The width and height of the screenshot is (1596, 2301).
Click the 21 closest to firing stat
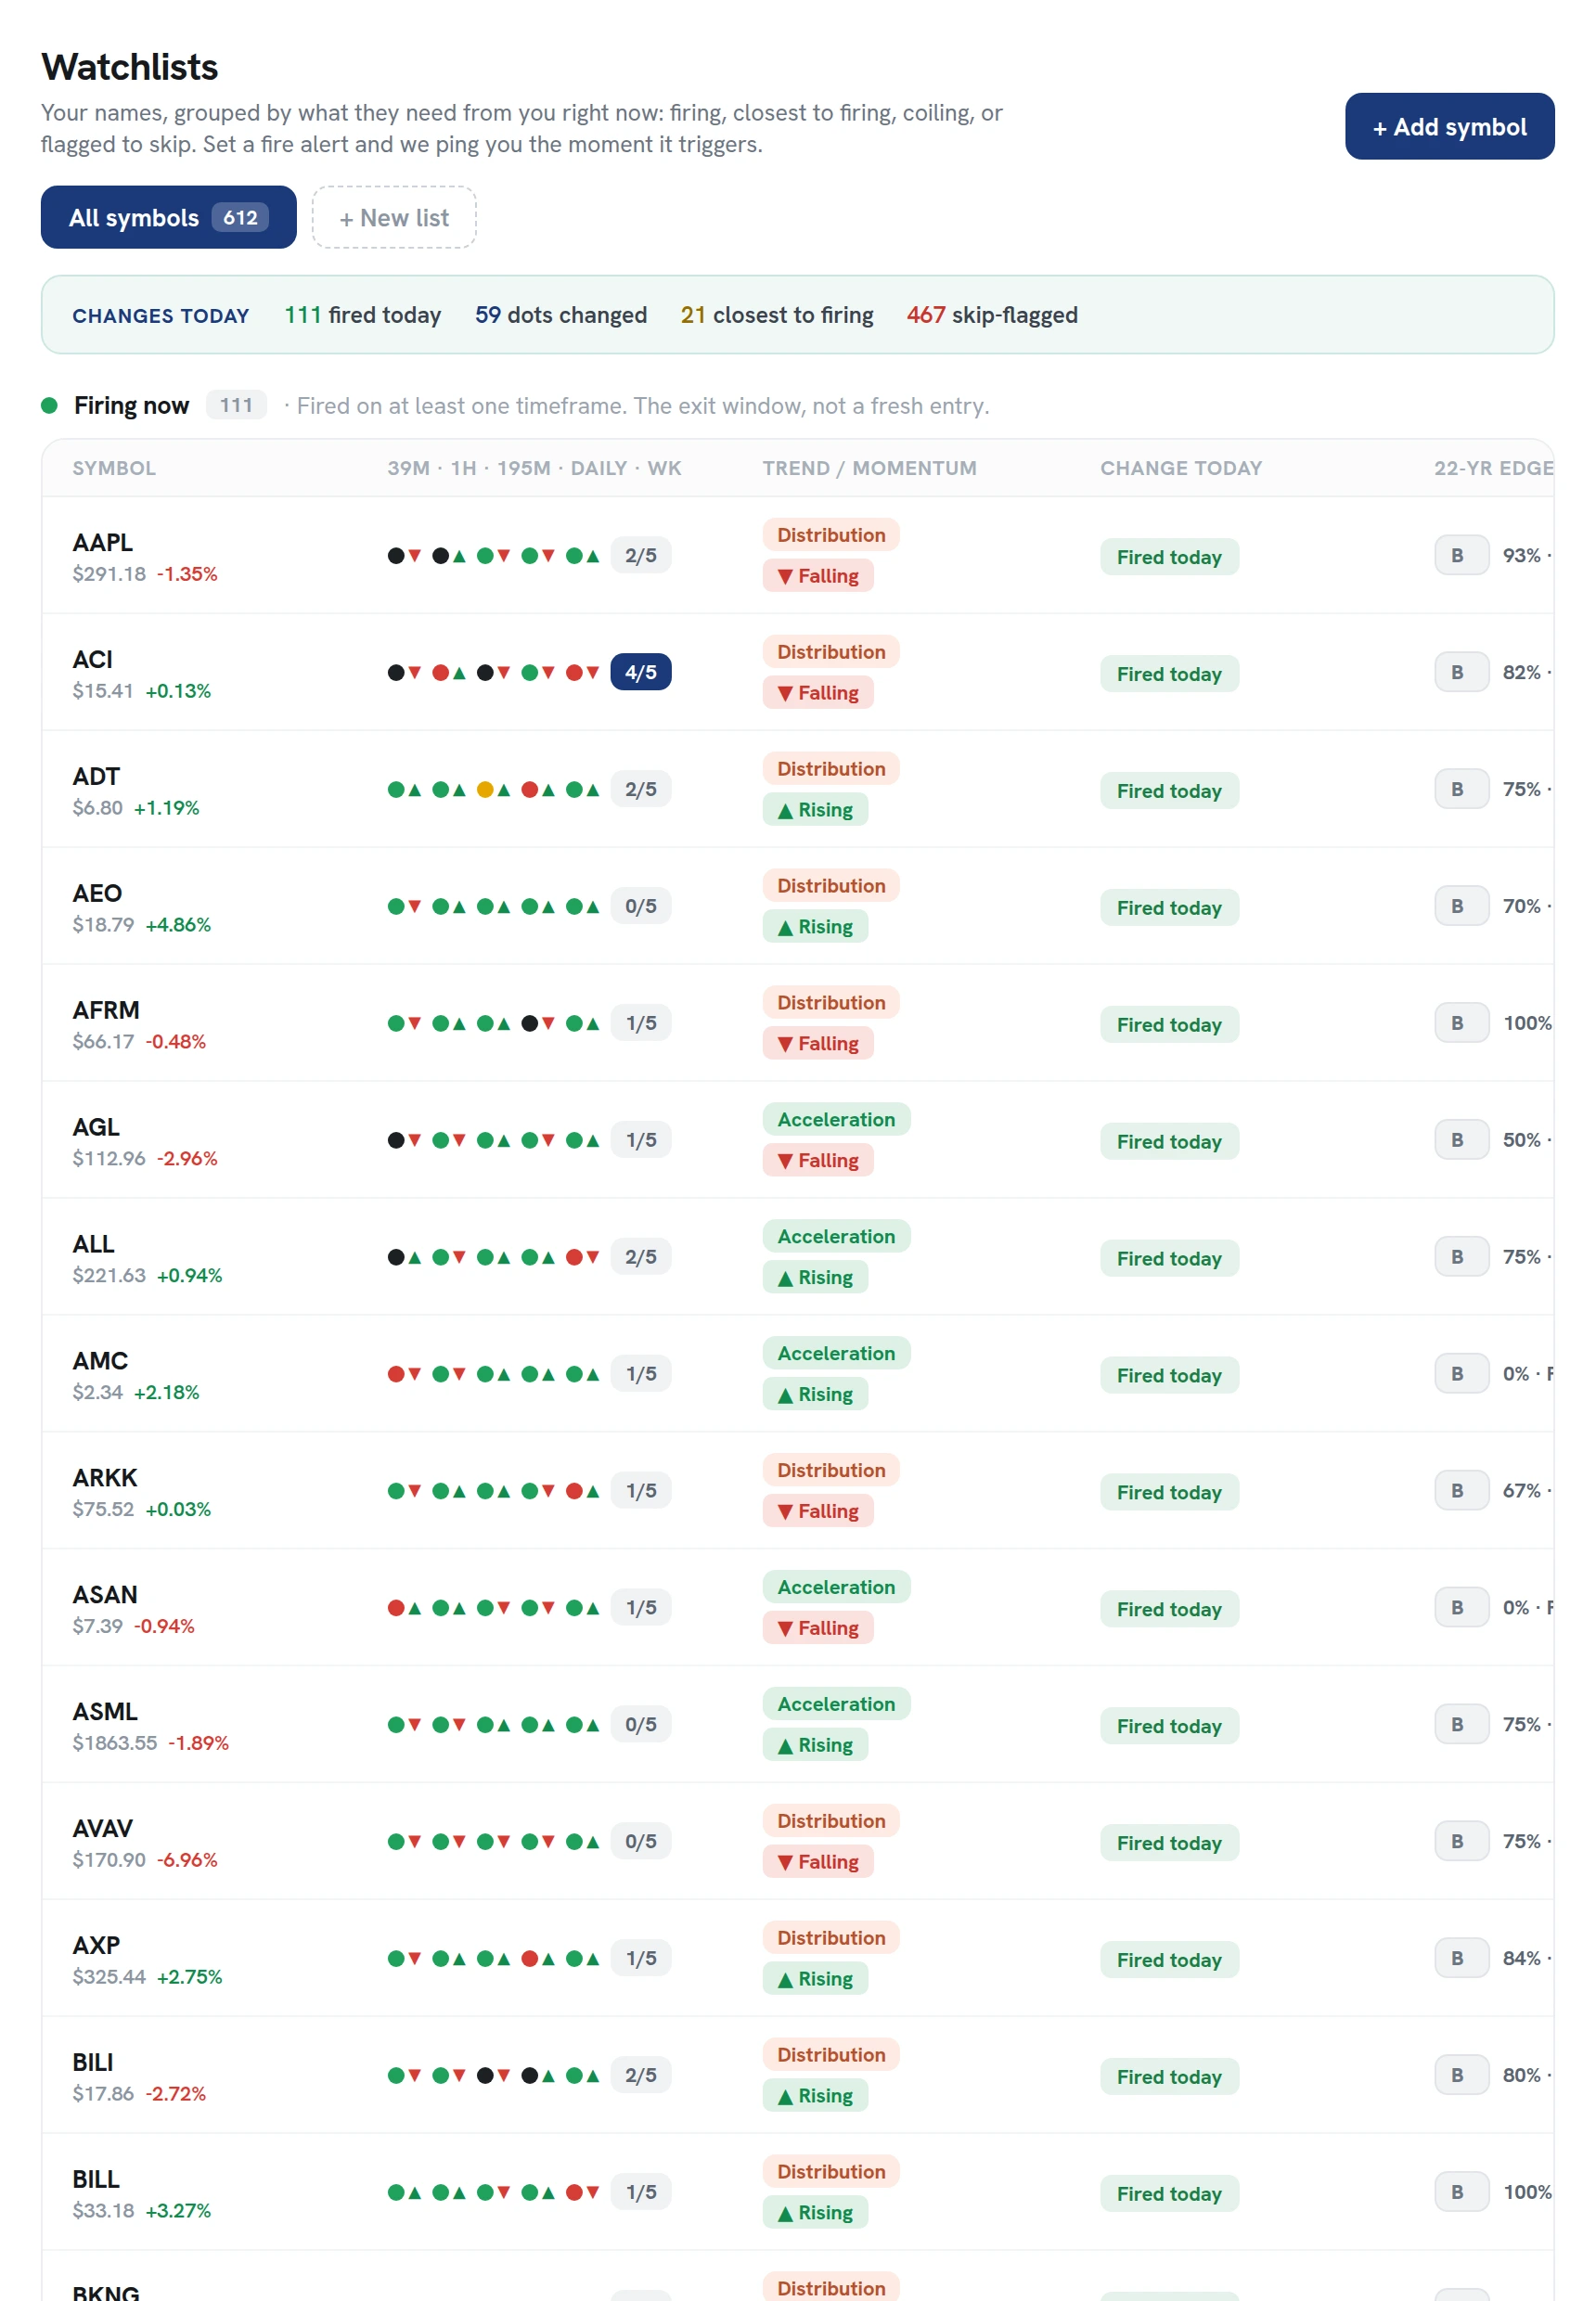(x=777, y=315)
